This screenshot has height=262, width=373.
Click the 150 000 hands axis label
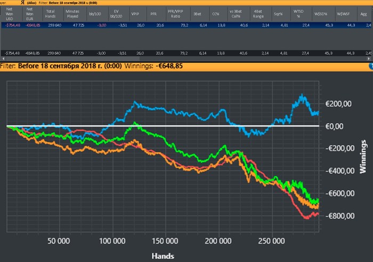(x=165, y=241)
